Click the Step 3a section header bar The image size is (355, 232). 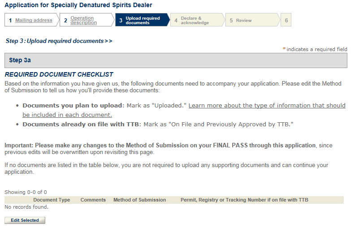[x=176, y=60]
